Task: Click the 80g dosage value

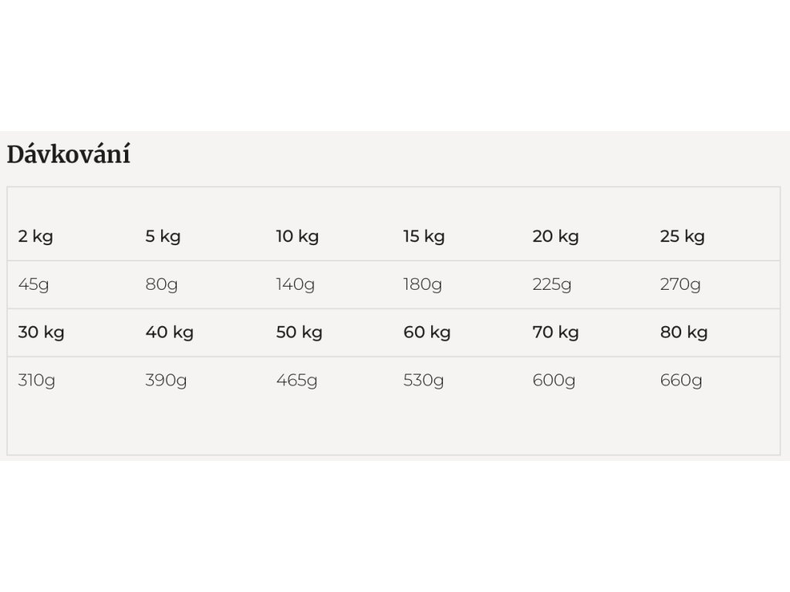Action: (x=161, y=284)
